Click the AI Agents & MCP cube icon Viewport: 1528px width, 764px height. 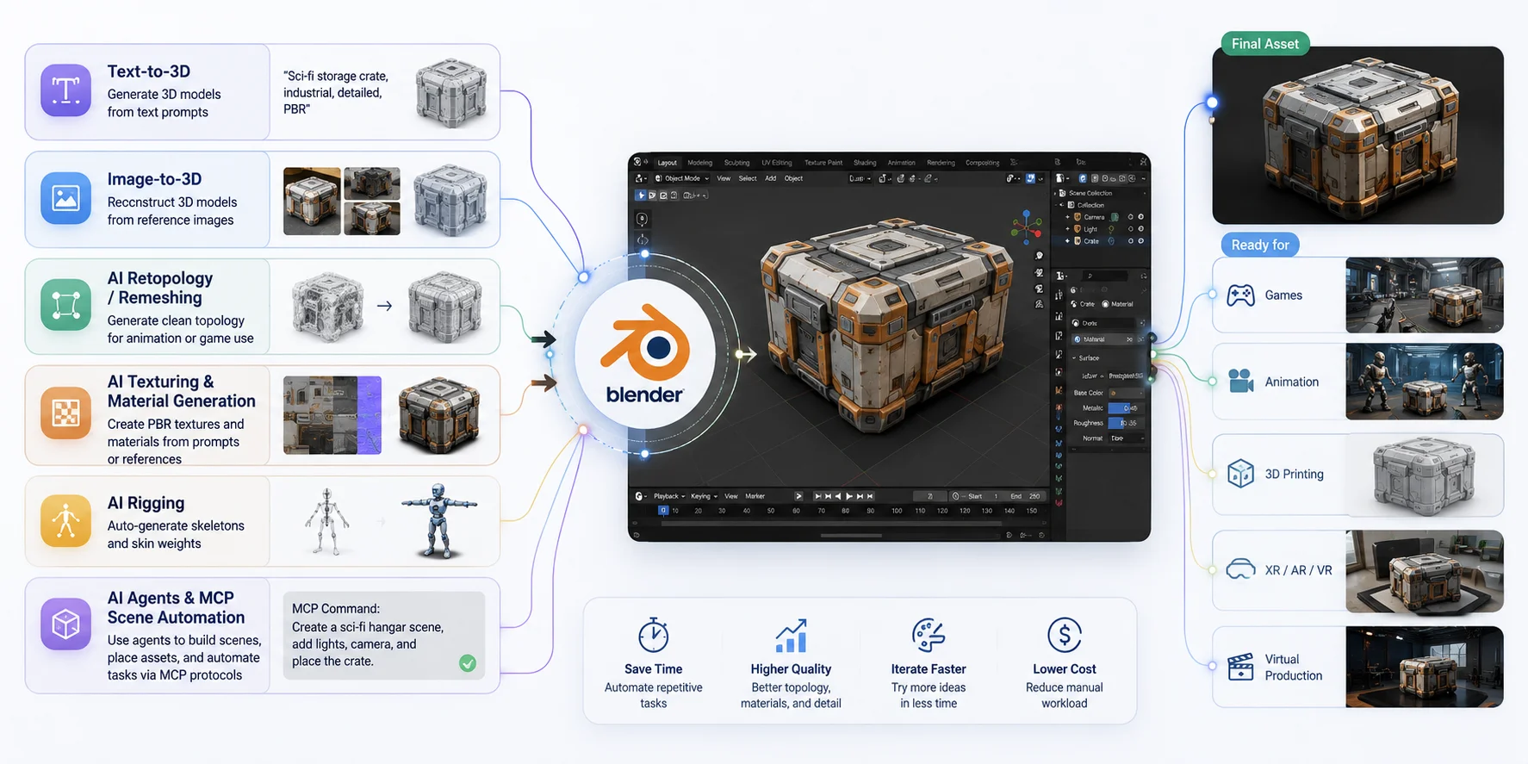(65, 624)
